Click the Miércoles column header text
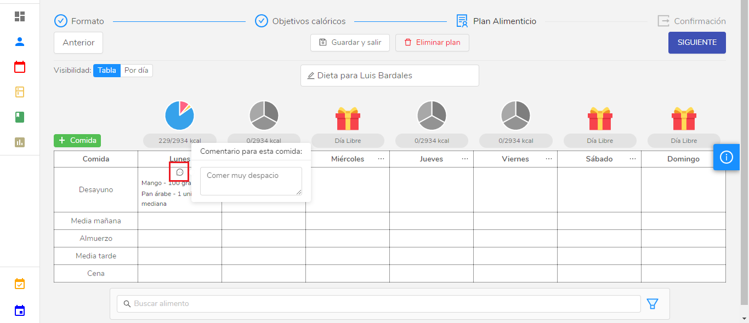Viewport: 749px width, 323px height. (348, 159)
